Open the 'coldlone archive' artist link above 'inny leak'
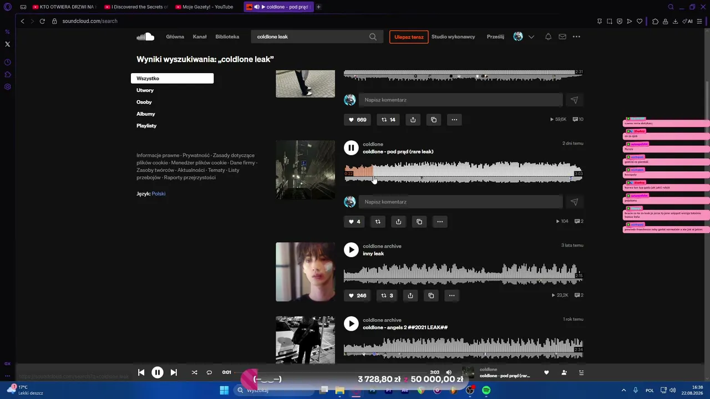Screen dimensions: 710x399 tap(382, 246)
